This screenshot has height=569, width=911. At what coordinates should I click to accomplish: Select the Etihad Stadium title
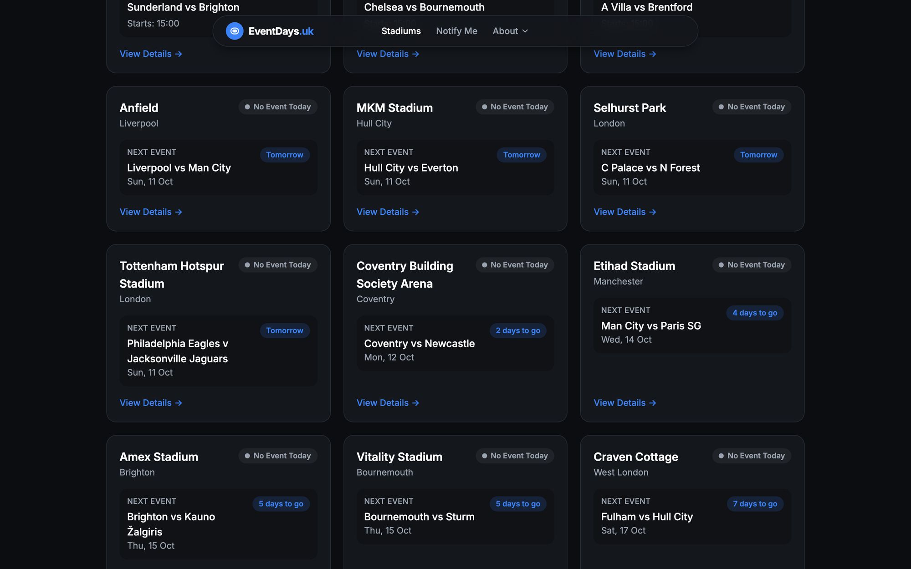(x=634, y=266)
